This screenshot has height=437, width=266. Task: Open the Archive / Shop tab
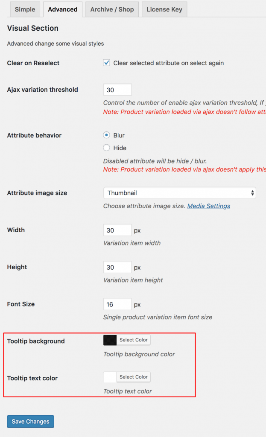[x=111, y=9]
